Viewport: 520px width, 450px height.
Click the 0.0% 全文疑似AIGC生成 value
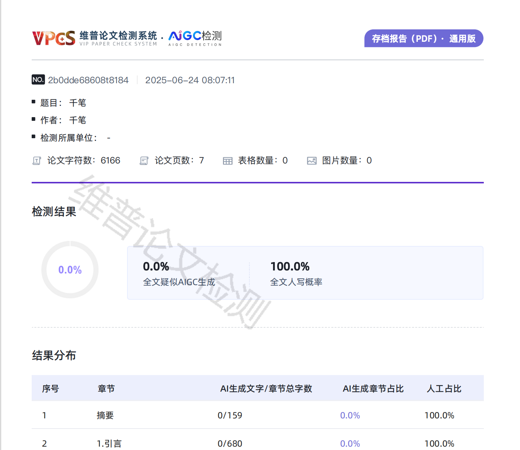pos(156,267)
